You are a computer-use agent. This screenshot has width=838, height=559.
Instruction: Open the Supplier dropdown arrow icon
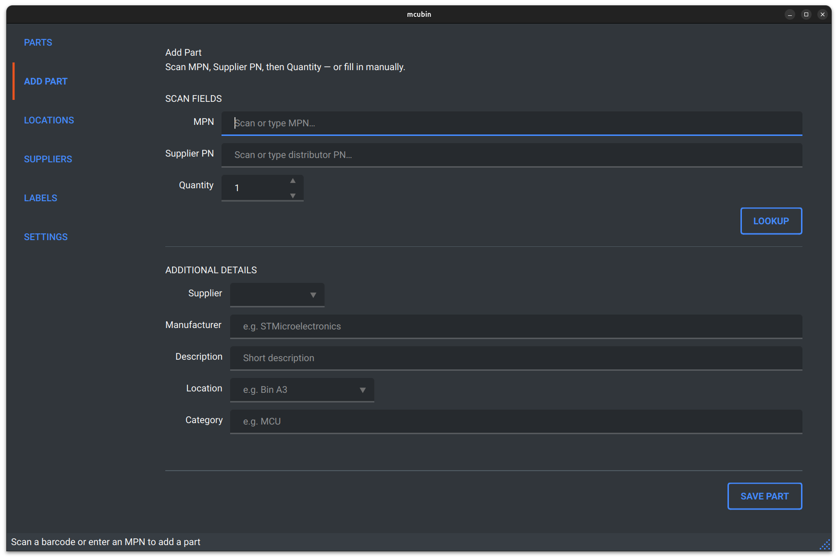click(313, 295)
